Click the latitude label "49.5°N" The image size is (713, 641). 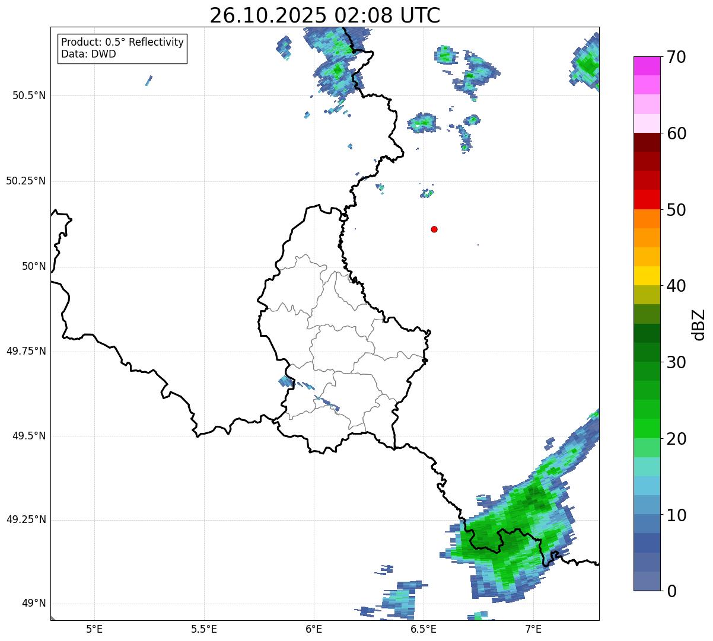pos(28,436)
